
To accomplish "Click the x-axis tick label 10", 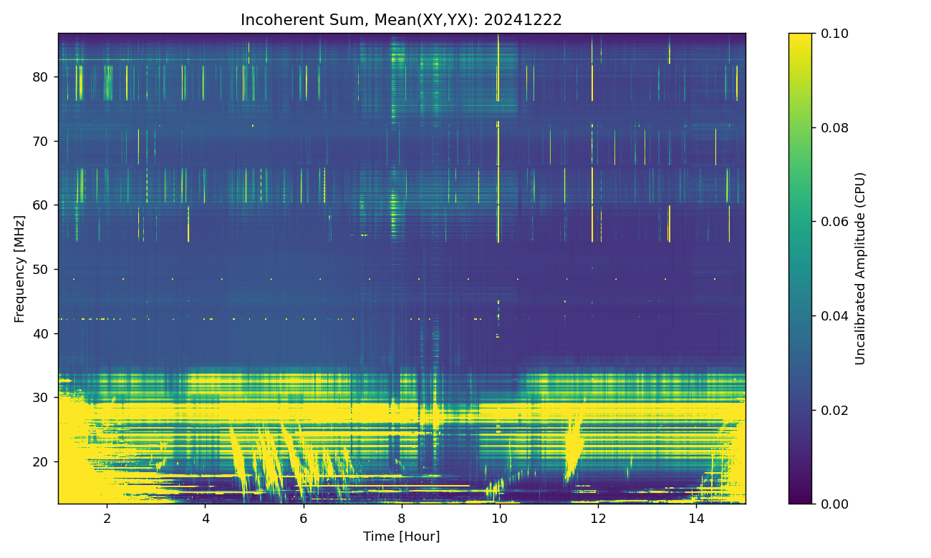I will click(499, 518).
